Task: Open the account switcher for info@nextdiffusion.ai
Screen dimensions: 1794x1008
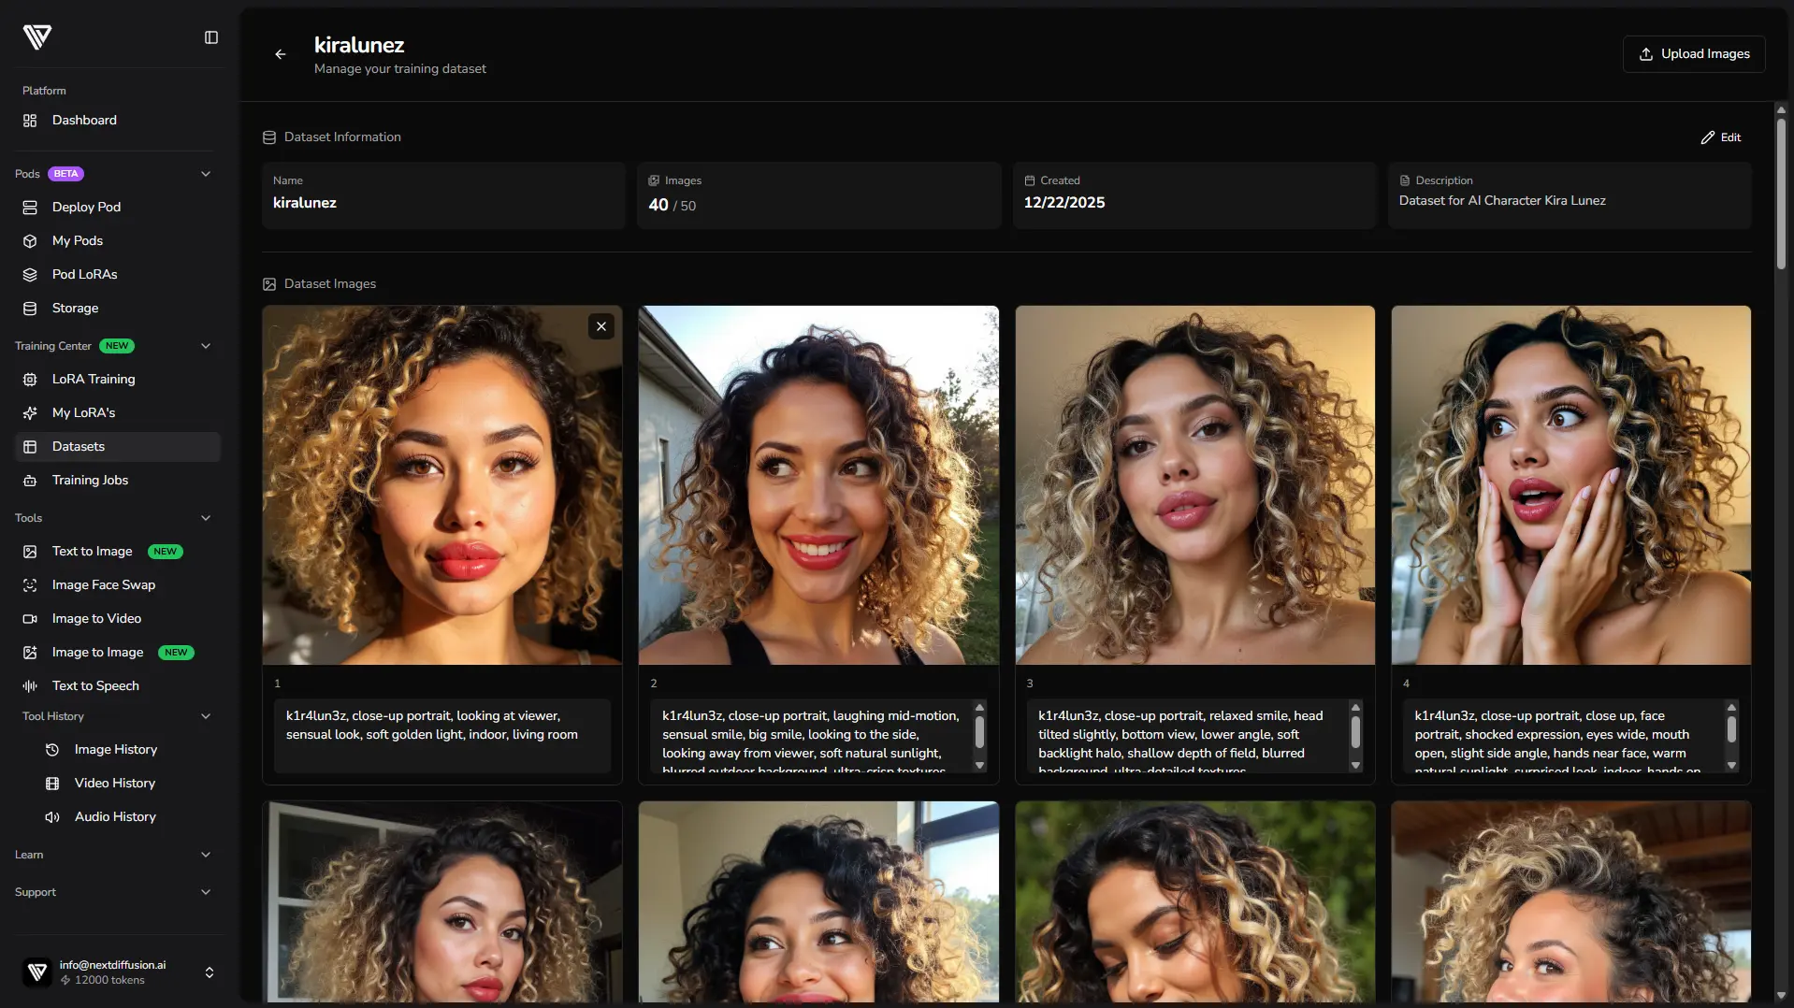Action: [x=209, y=972]
